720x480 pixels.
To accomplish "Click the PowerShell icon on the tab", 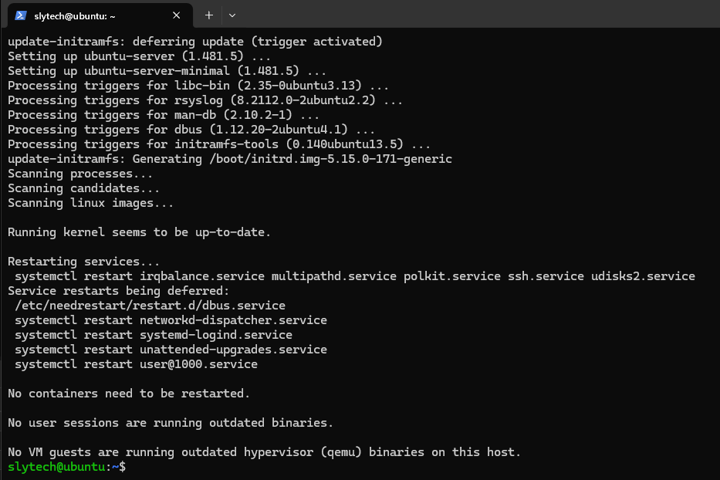I will point(21,15).
